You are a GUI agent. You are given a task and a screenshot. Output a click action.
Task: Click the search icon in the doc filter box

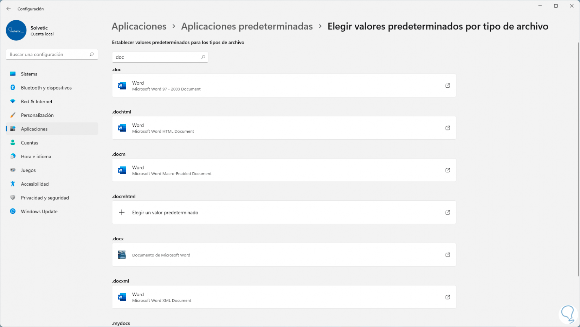(x=203, y=57)
